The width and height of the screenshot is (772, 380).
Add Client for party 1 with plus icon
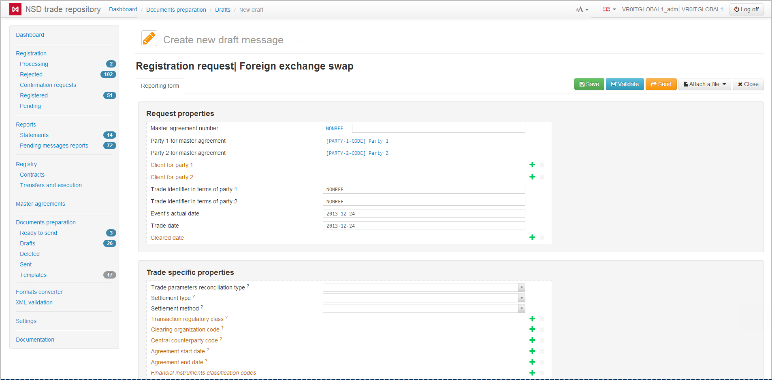click(x=532, y=165)
